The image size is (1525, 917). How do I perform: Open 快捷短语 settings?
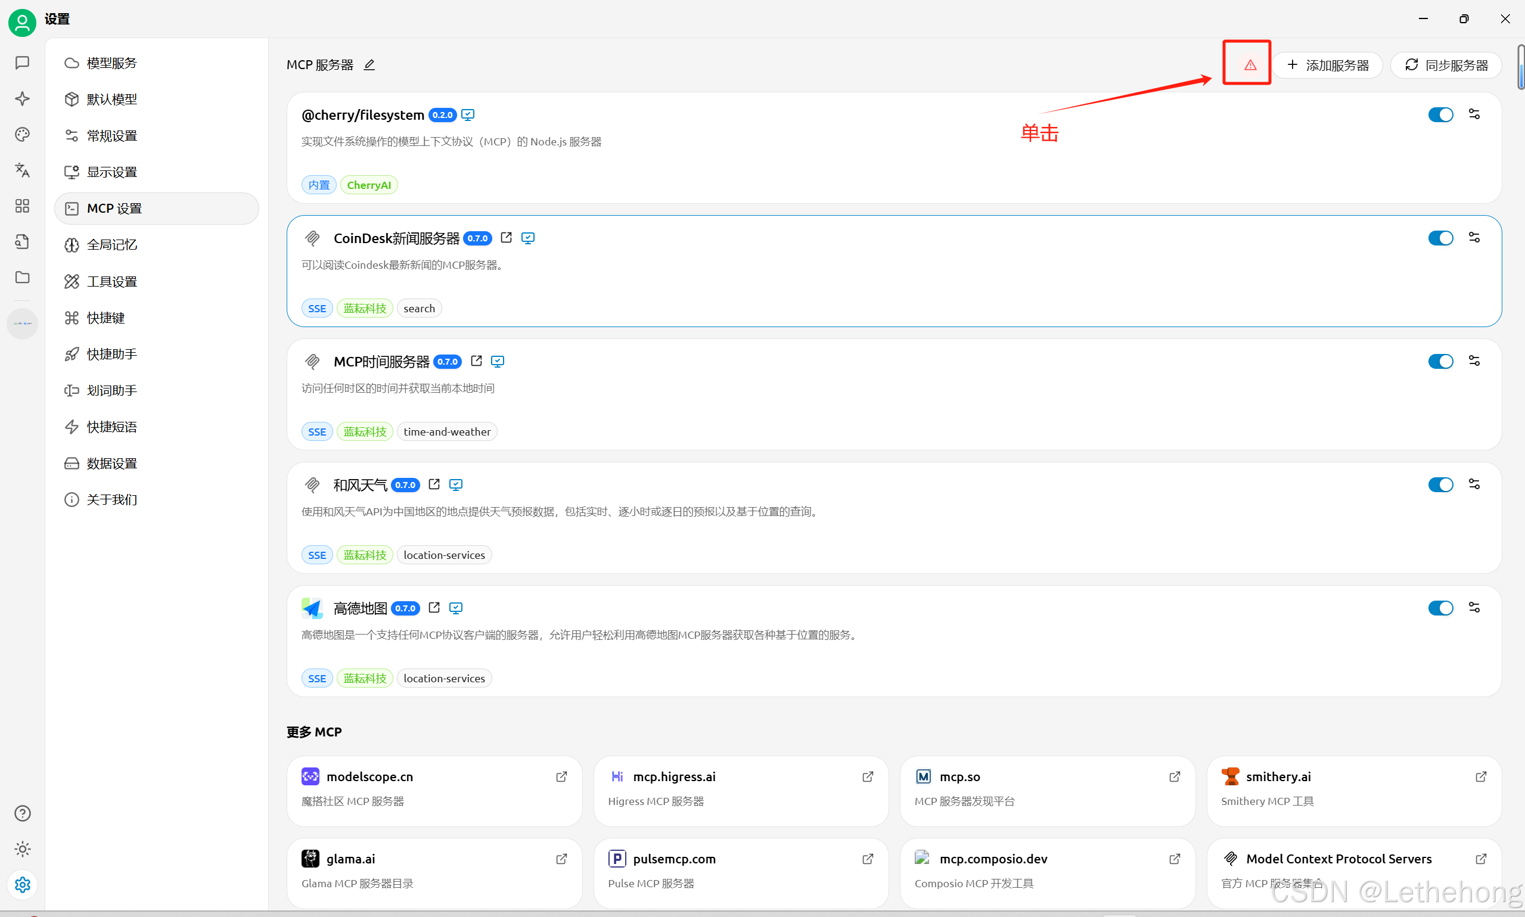(156, 427)
